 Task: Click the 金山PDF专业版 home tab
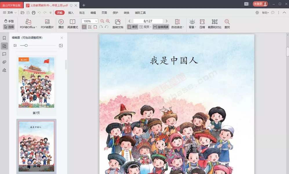pos(11,5)
